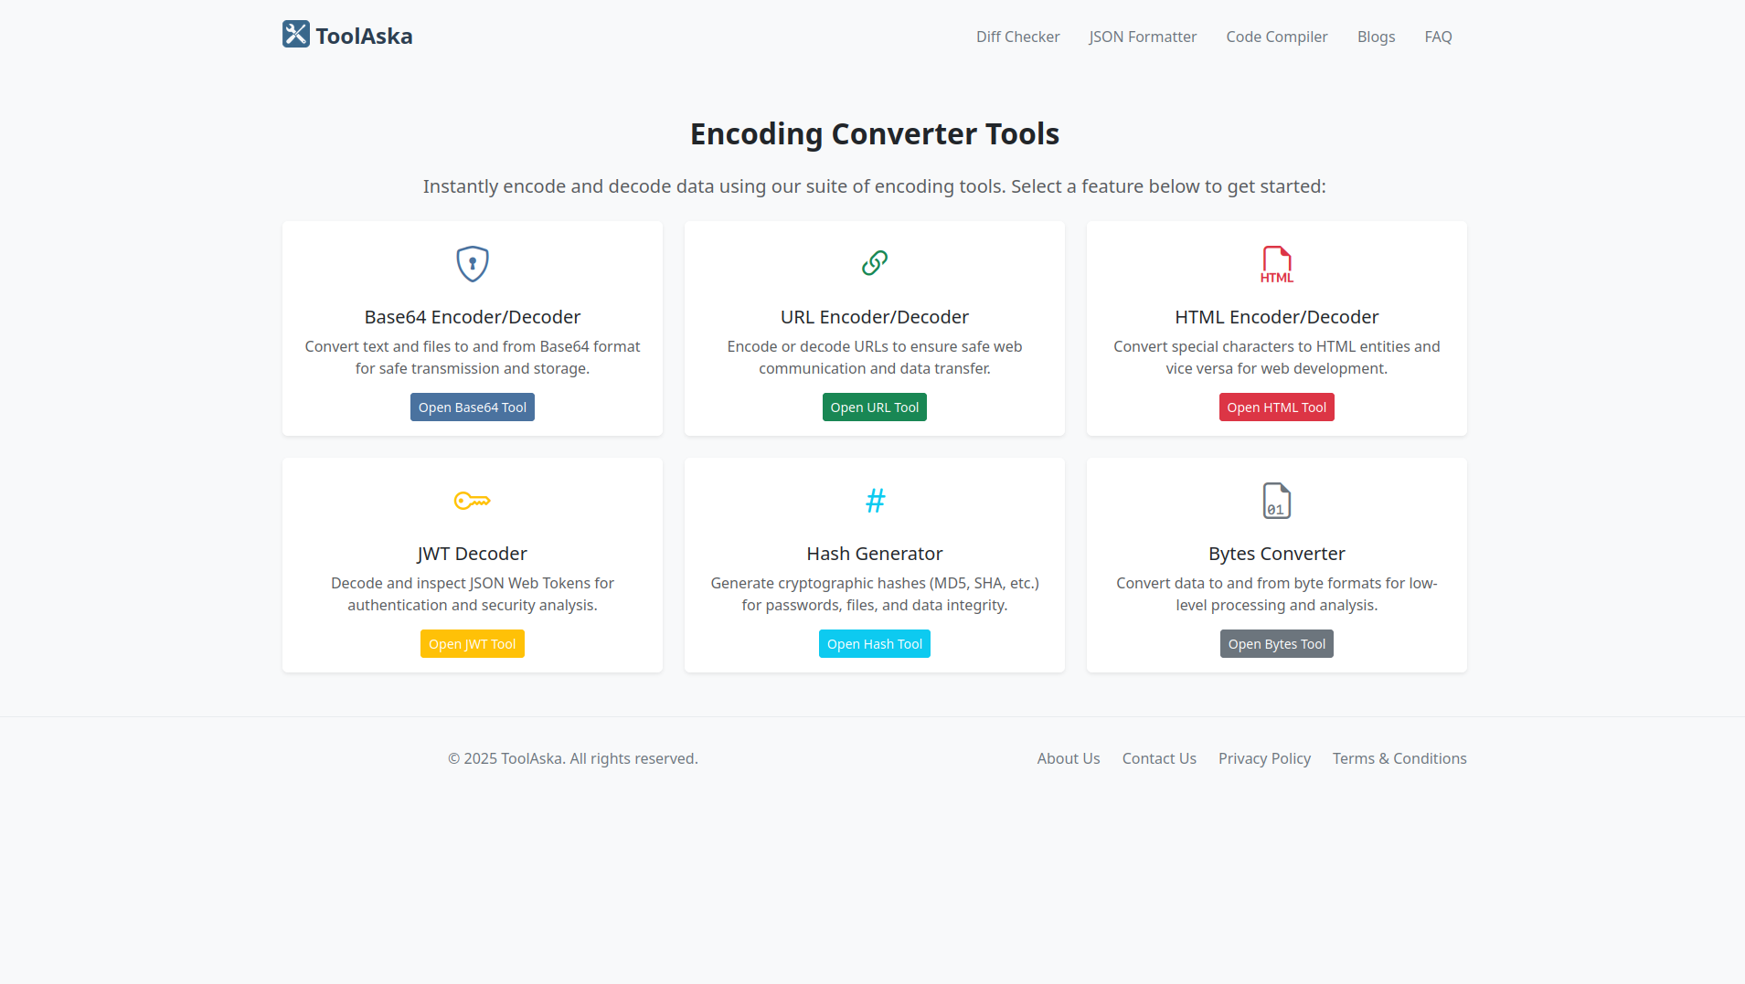Open the FAQ page
The width and height of the screenshot is (1745, 984).
coord(1438,37)
